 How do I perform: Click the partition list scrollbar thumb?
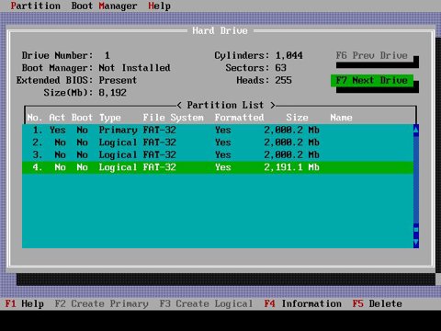coord(416,229)
